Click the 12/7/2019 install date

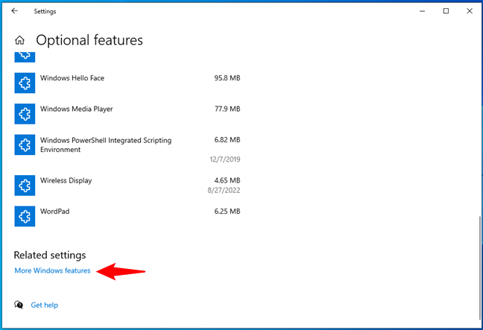tap(225, 159)
